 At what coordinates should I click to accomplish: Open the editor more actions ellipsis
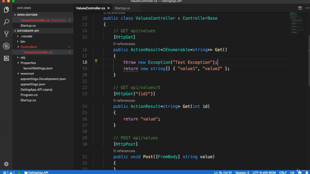(308, 8)
